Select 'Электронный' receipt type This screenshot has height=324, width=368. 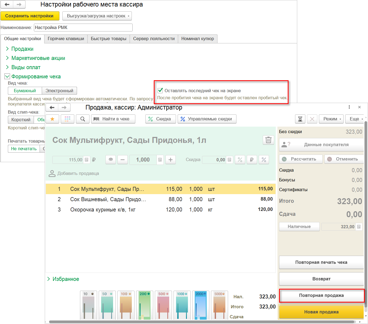(59, 91)
